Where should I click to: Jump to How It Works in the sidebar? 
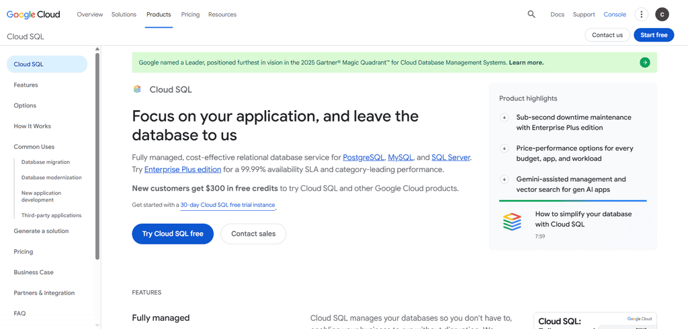tap(32, 126)
